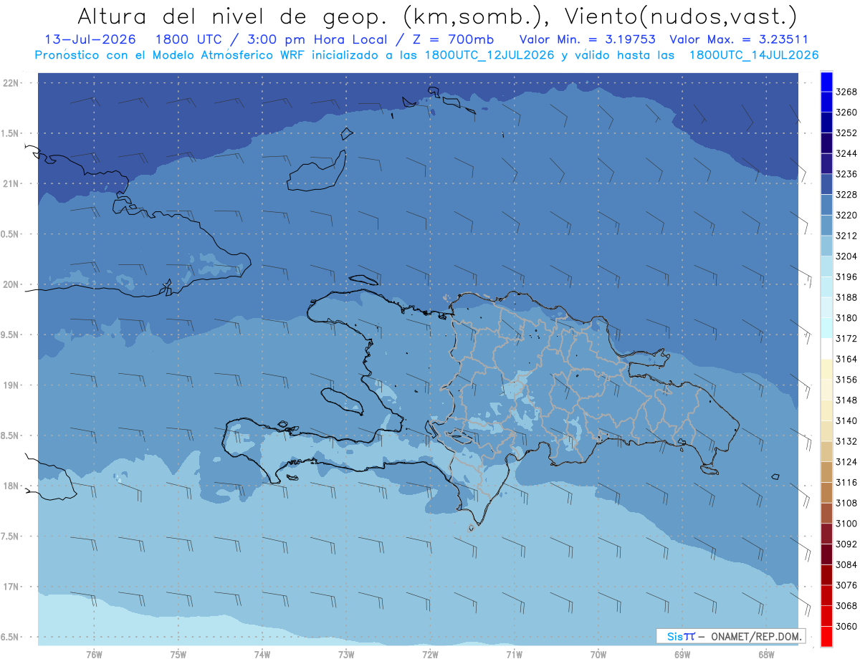This screenshot has width=860, height=664.
Task: Pick the bright blue swatch above 3268
Action: coord(826,82)
